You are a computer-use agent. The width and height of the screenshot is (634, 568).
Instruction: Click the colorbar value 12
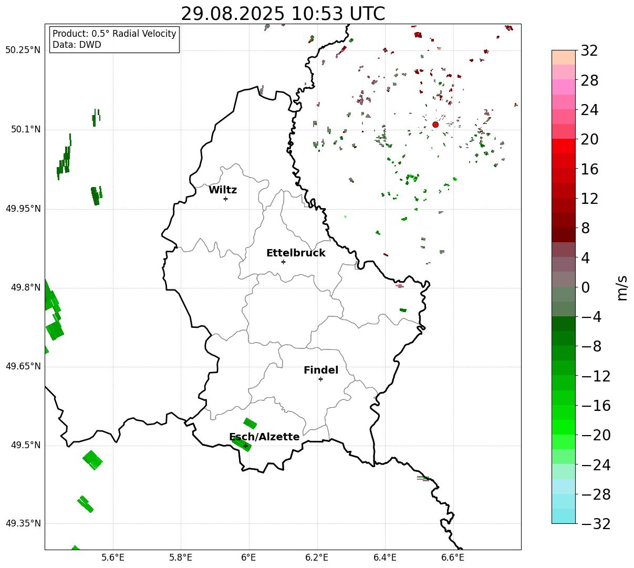[x=589, y=199]
